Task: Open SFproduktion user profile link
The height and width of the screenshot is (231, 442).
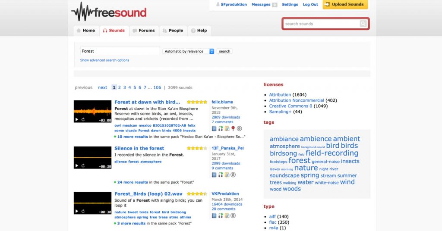Action: point(234,4)
